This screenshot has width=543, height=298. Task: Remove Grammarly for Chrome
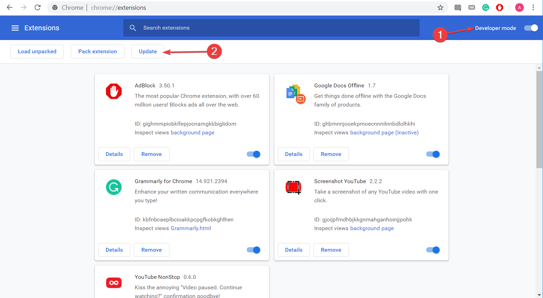tap(152, 250)
